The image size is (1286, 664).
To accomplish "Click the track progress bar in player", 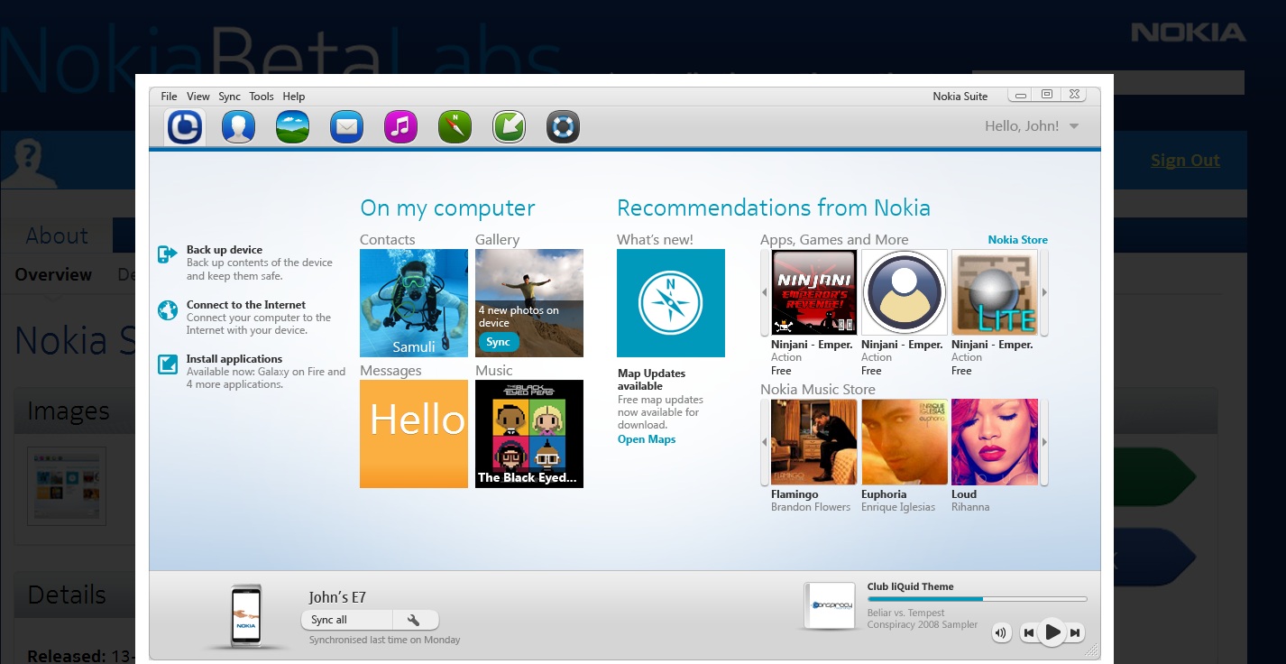I will [x=976, y=599].
